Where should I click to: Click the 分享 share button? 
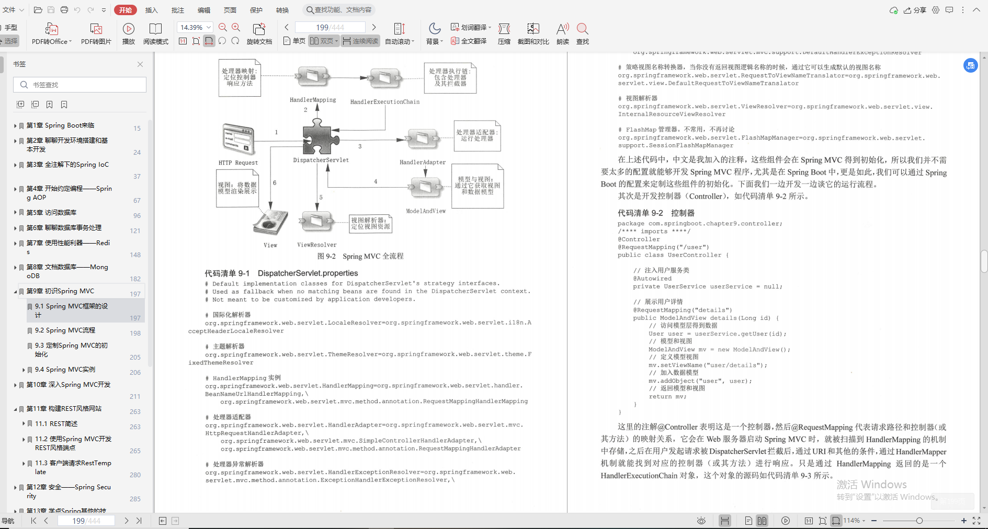pos(915,10)
